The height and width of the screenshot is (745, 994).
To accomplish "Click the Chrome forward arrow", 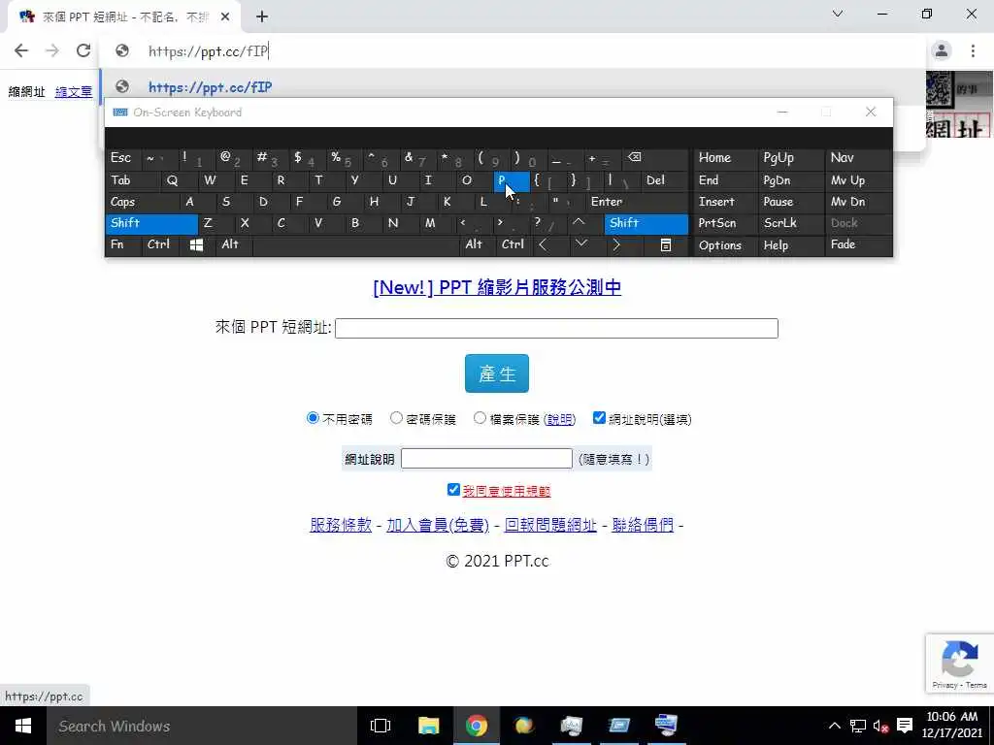I will coord(52,50).
